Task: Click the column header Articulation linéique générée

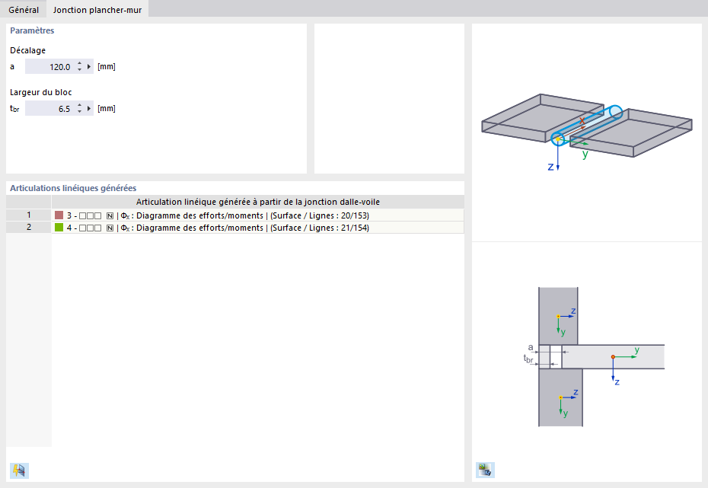Action: (x=258, y=202)
